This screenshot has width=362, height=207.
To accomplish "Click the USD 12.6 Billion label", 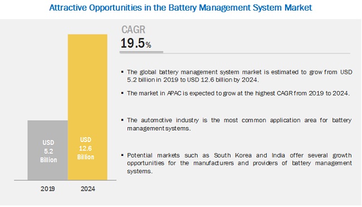I will tap(86, 148).
